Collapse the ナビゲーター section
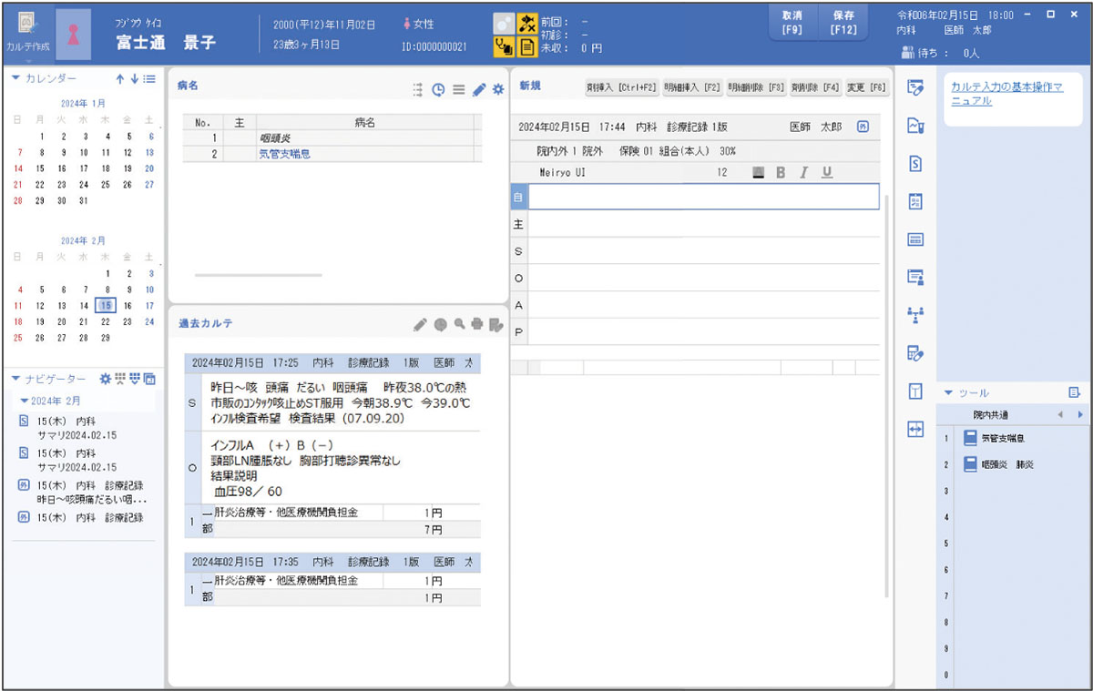 click(x=15, y=378)
